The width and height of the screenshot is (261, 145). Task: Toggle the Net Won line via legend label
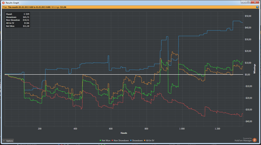(106, 141)
